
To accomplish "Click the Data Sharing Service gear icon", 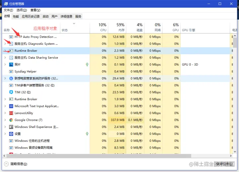I will (x=11, y=58).
